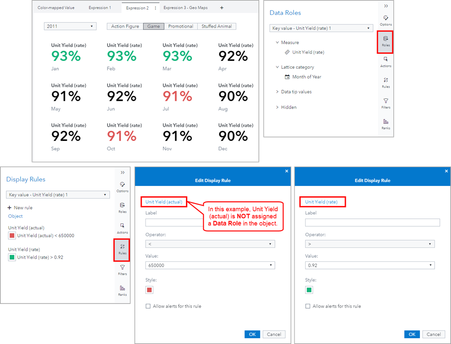Viewport: 451px width, 344px height.
Task: Select the Stuffed Animal button
Action: (217, 26)
